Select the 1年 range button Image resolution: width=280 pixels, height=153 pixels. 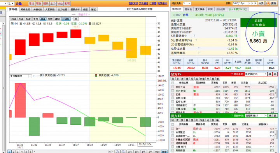[143, 151]
